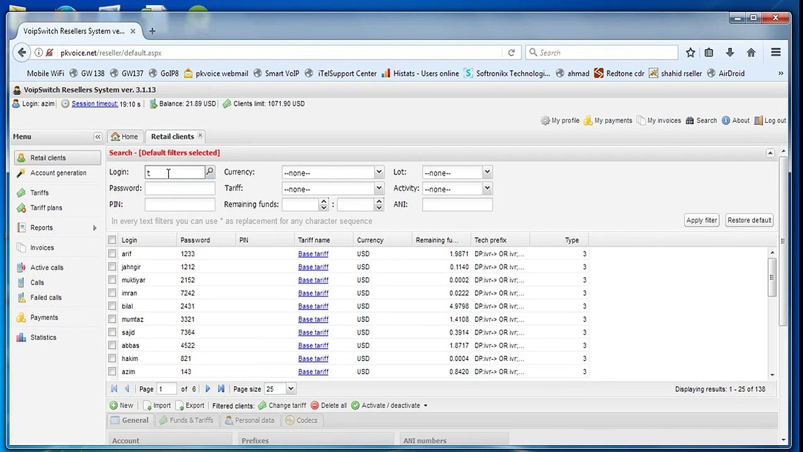Open Failed calls in sidebar

pos(57,298)
